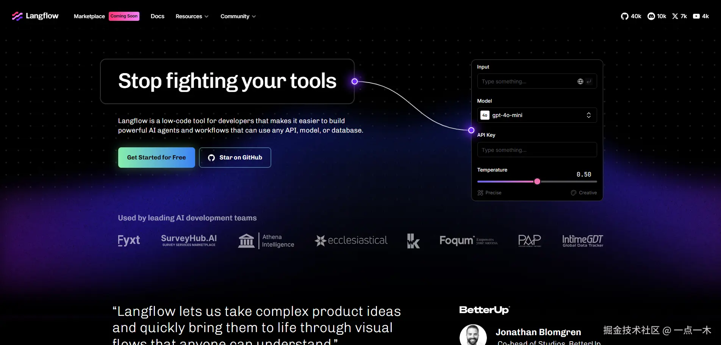Screen dimensions: 721x345
Task: Open the YouTube 4k subscribers link
Action: 701,16
